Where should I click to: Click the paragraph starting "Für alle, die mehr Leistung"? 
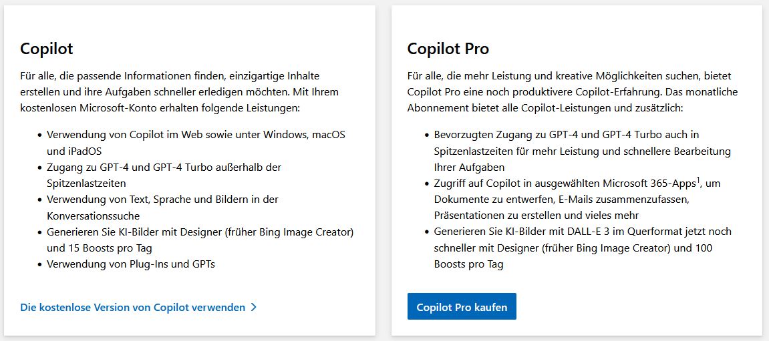573,92
